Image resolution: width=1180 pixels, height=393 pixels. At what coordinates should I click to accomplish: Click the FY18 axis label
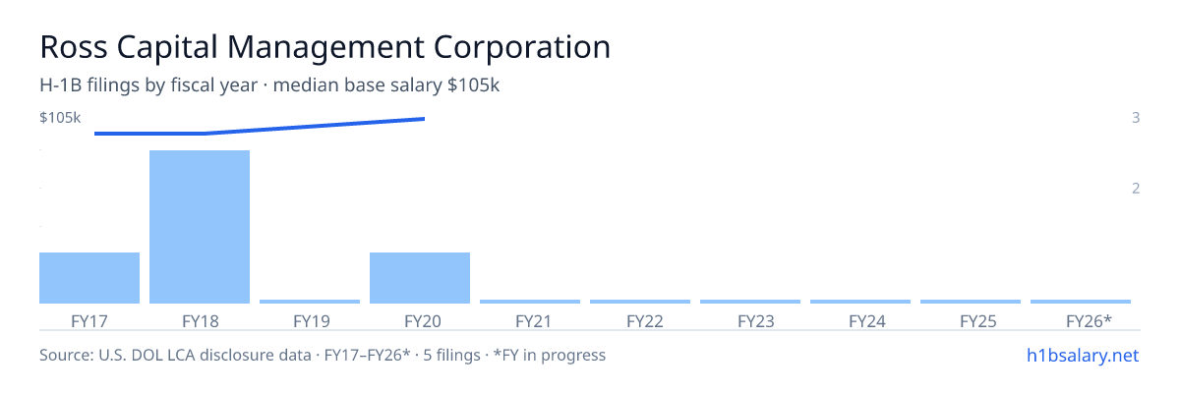(x=200, y=321)
